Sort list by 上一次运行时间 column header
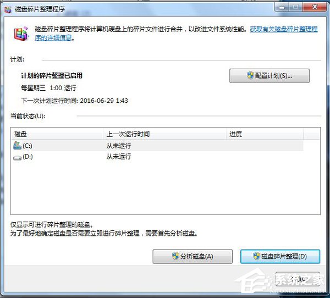 pyautogui.click(x=164, y=134)
